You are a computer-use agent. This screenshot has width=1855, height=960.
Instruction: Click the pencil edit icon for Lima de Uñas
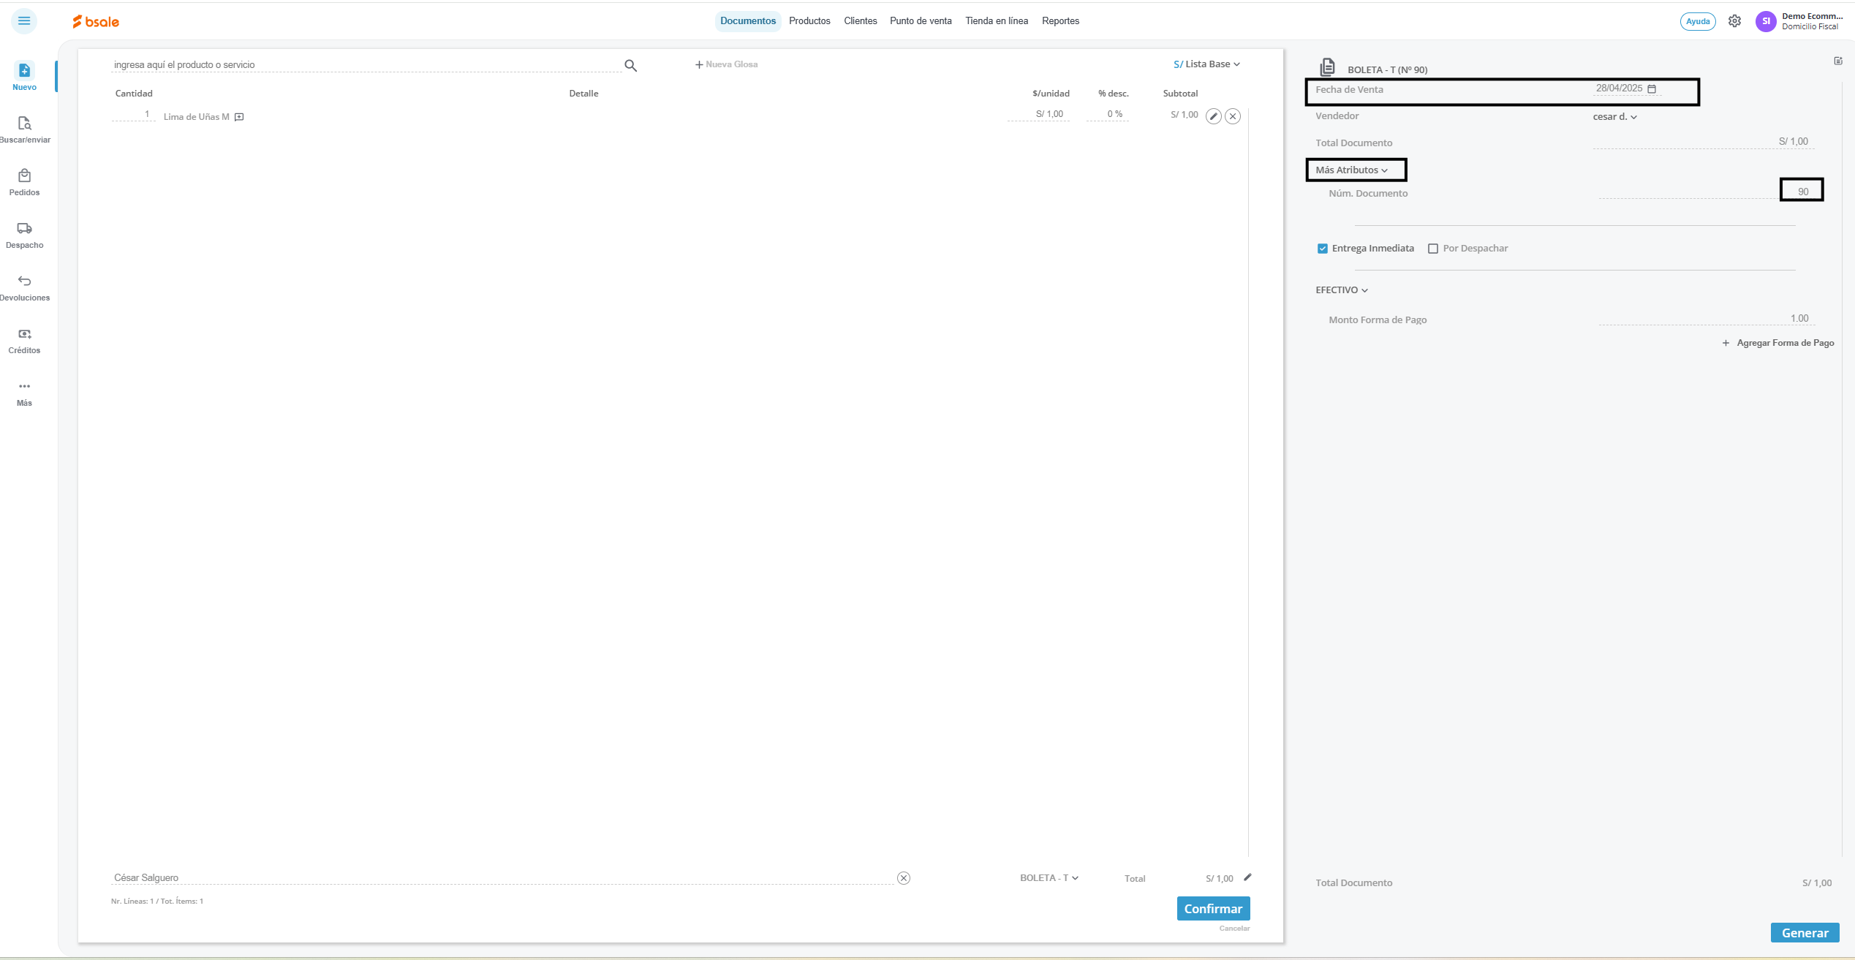point(1213,116)
